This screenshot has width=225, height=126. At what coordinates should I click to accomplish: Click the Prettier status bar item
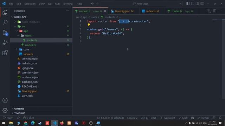pyautogui.click(x=203, y=118)
